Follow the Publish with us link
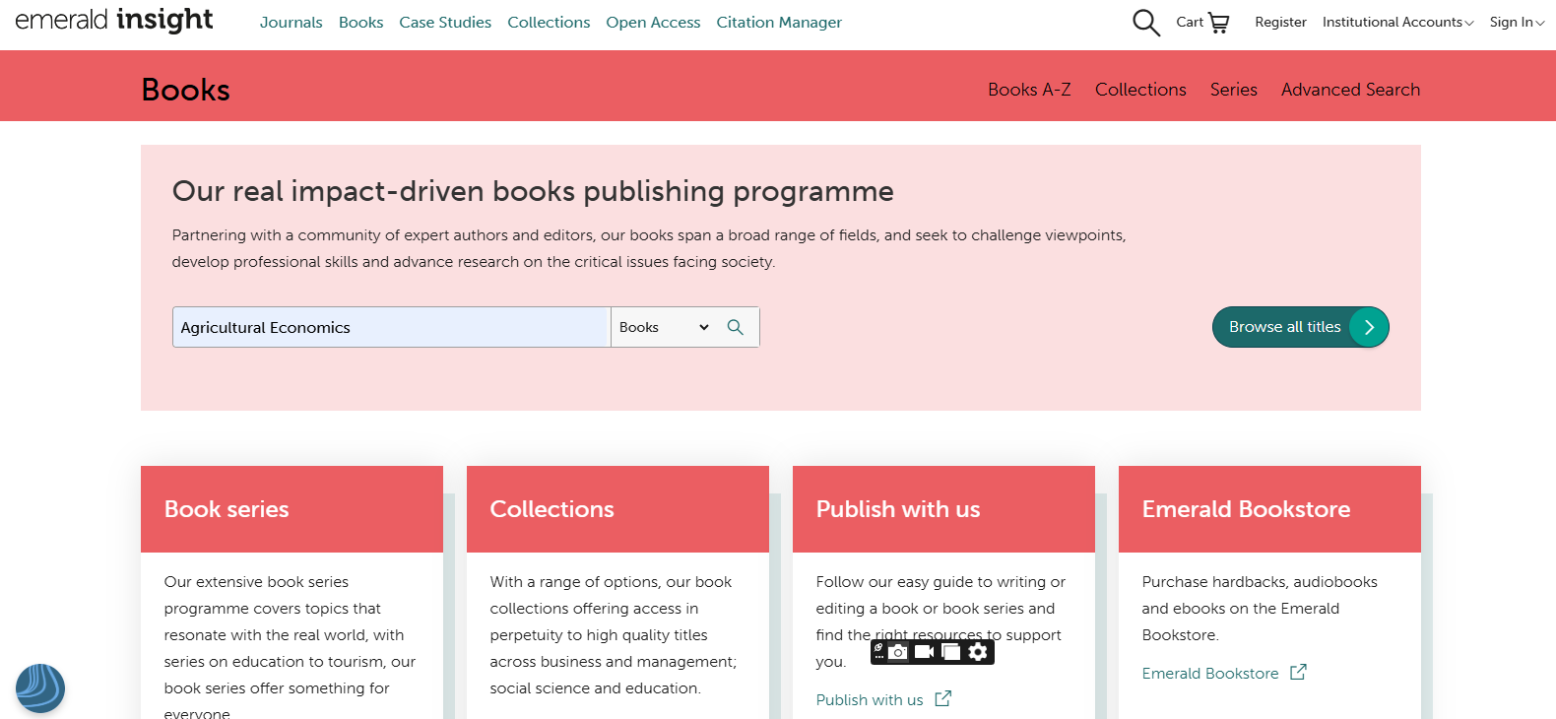This screenshot has width=1556, height=719. click(x=870, y=699)
